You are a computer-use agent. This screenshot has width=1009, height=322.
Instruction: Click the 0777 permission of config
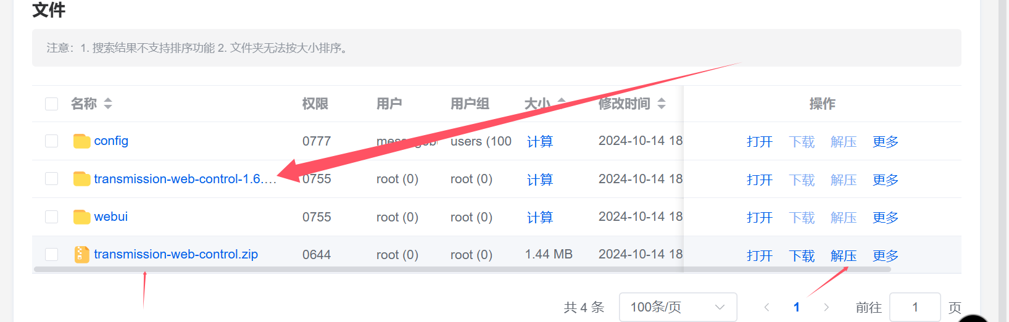click(317, 141)
